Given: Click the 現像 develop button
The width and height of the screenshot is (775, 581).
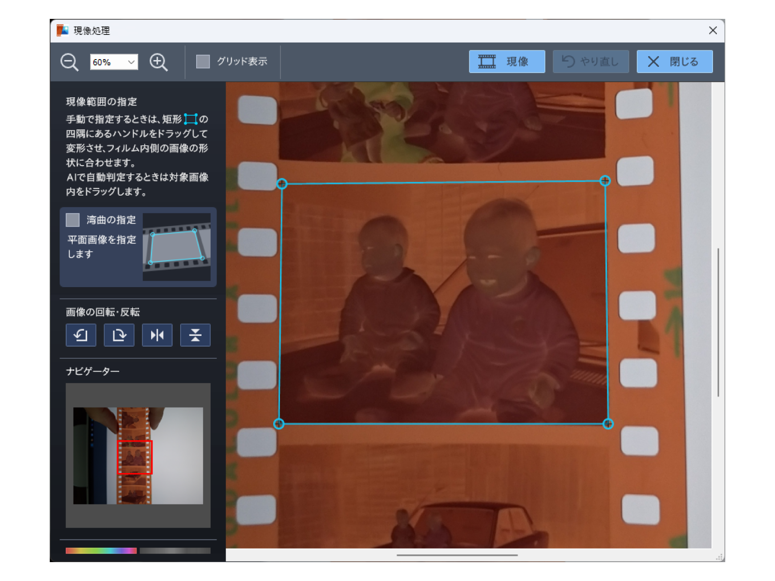Looking at the screenshot, I should coord(507,61).
